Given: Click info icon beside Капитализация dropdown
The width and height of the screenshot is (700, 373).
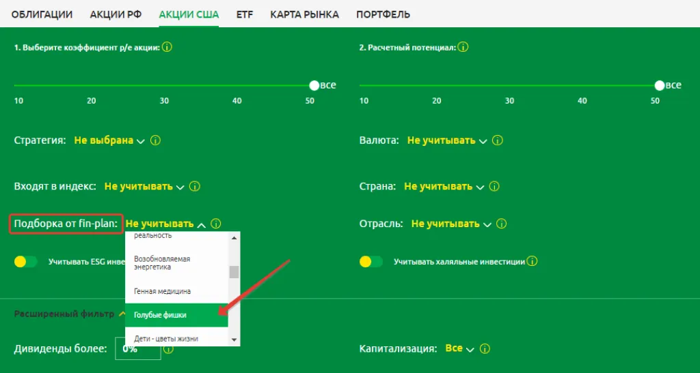Looking at the screenshot, I should click(x=485, y=349).
